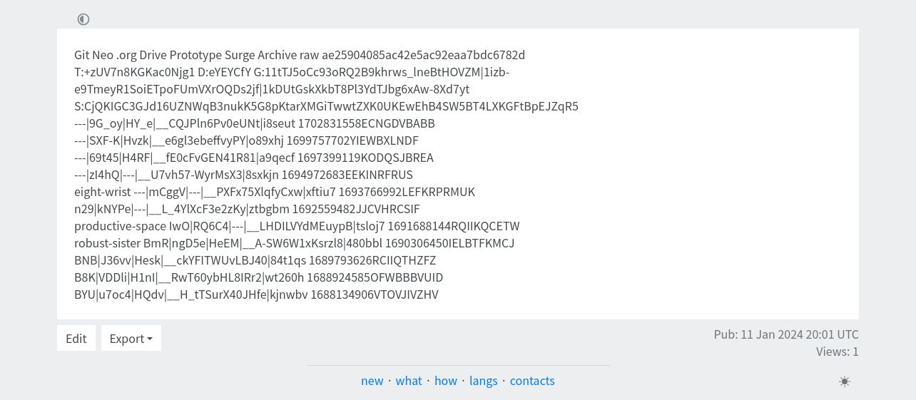Click the line starting with n29|kNYPe
Viewport: 916px width, 400px height.
[x=247, y=209]
